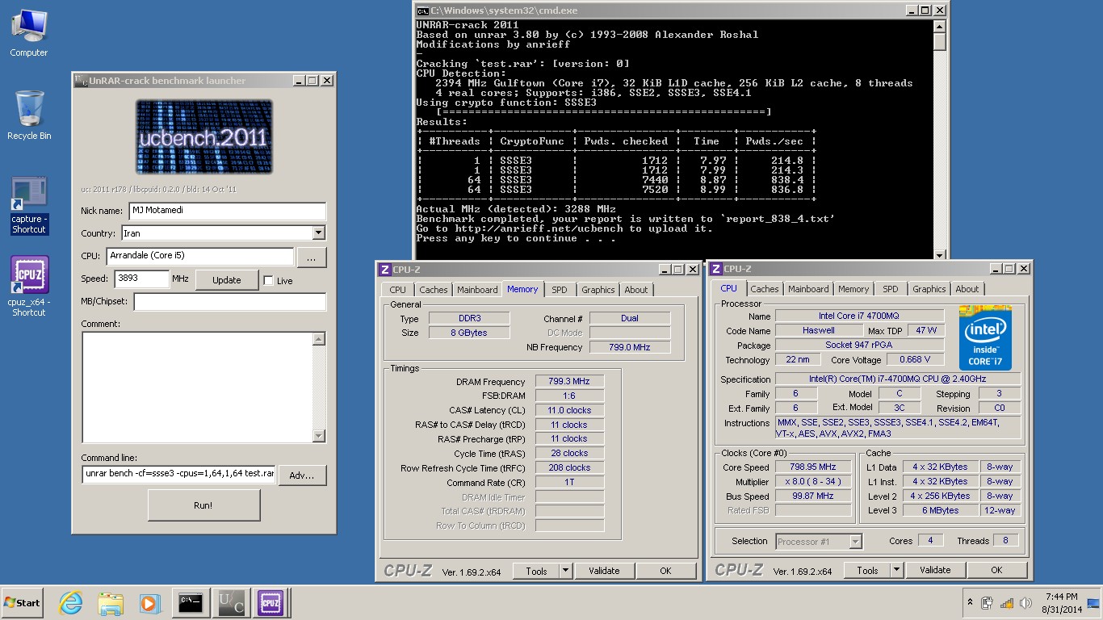
Task: Click the processor CPU-Z window's title bar icon
Action: pos(716,269)
